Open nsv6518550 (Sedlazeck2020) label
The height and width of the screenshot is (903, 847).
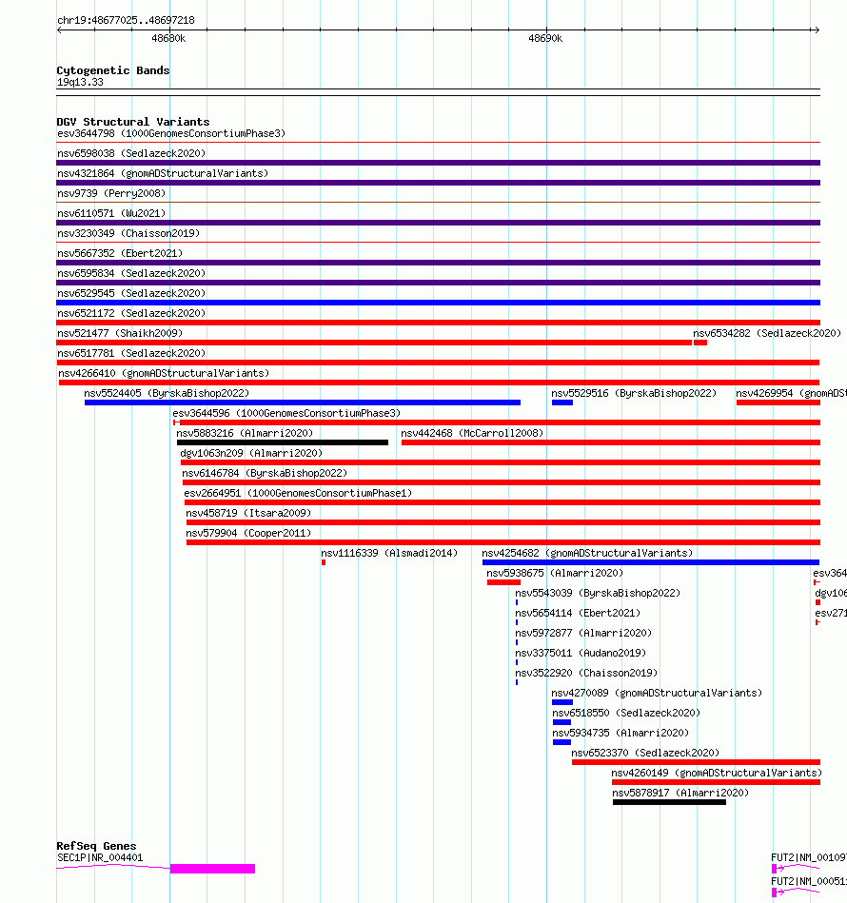626,713
